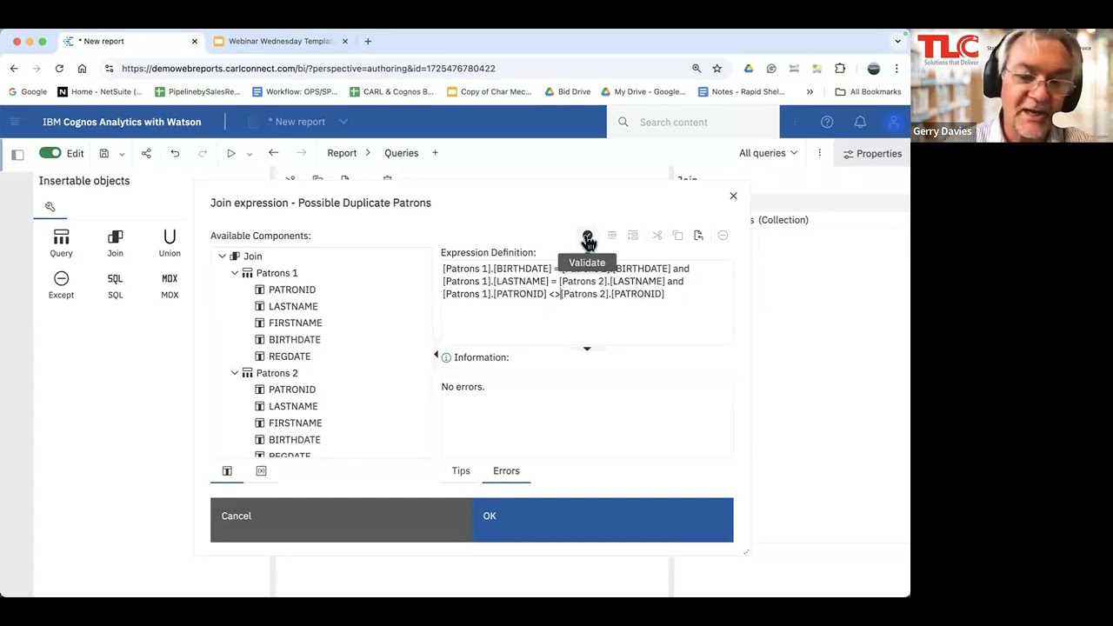This screenshot has height=626, width=1113.
Task: Select PATRONID under Patrons 1
Action: (292, 290)
